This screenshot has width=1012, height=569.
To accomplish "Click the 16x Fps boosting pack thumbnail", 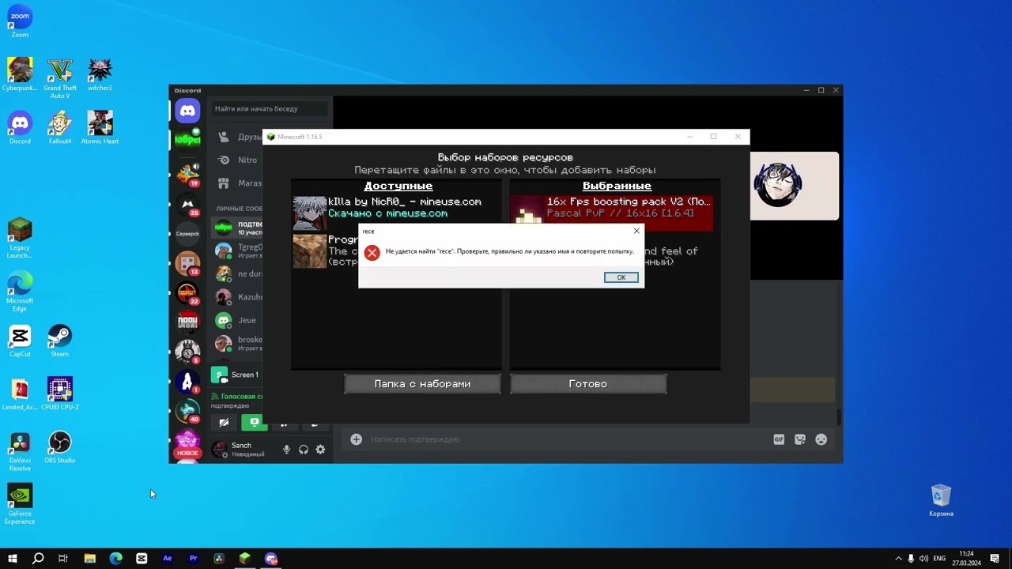I will click(x=529, y=213).
